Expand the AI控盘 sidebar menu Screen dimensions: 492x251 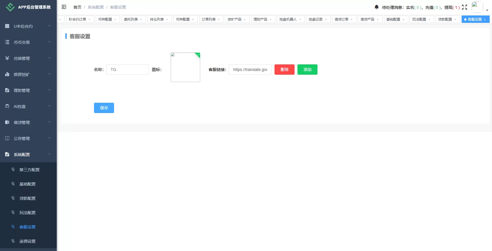click(x=28, y=106)
